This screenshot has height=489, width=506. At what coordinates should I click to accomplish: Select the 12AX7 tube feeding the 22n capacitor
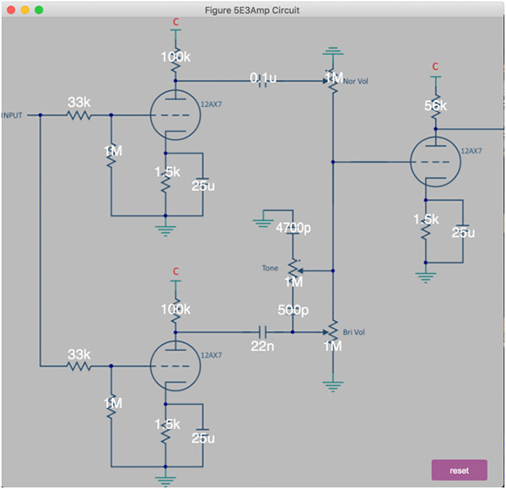click(x=175, y=366)
